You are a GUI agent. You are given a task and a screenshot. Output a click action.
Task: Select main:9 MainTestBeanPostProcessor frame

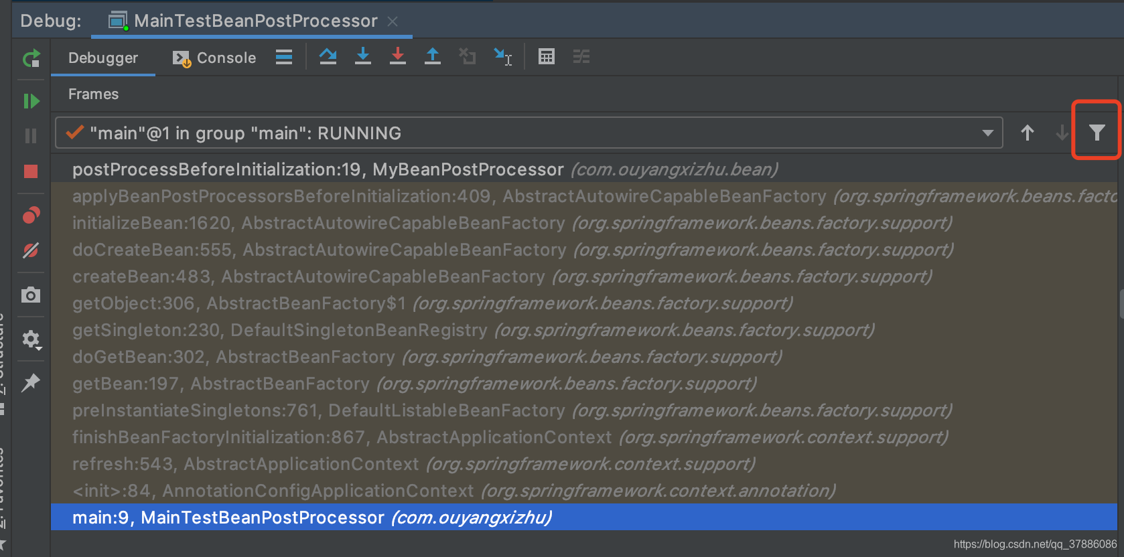pyautogui.click(x=584, y=518)
